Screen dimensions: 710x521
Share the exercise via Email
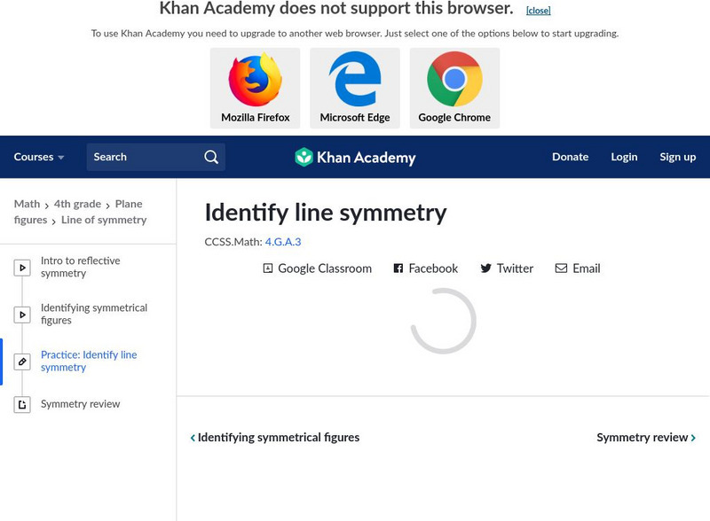pyautogui.click(x=578, y=268)
